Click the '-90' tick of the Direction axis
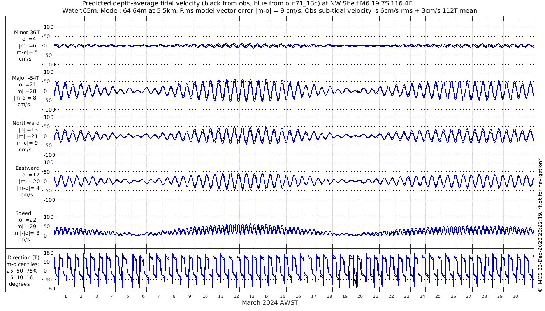 48,280
